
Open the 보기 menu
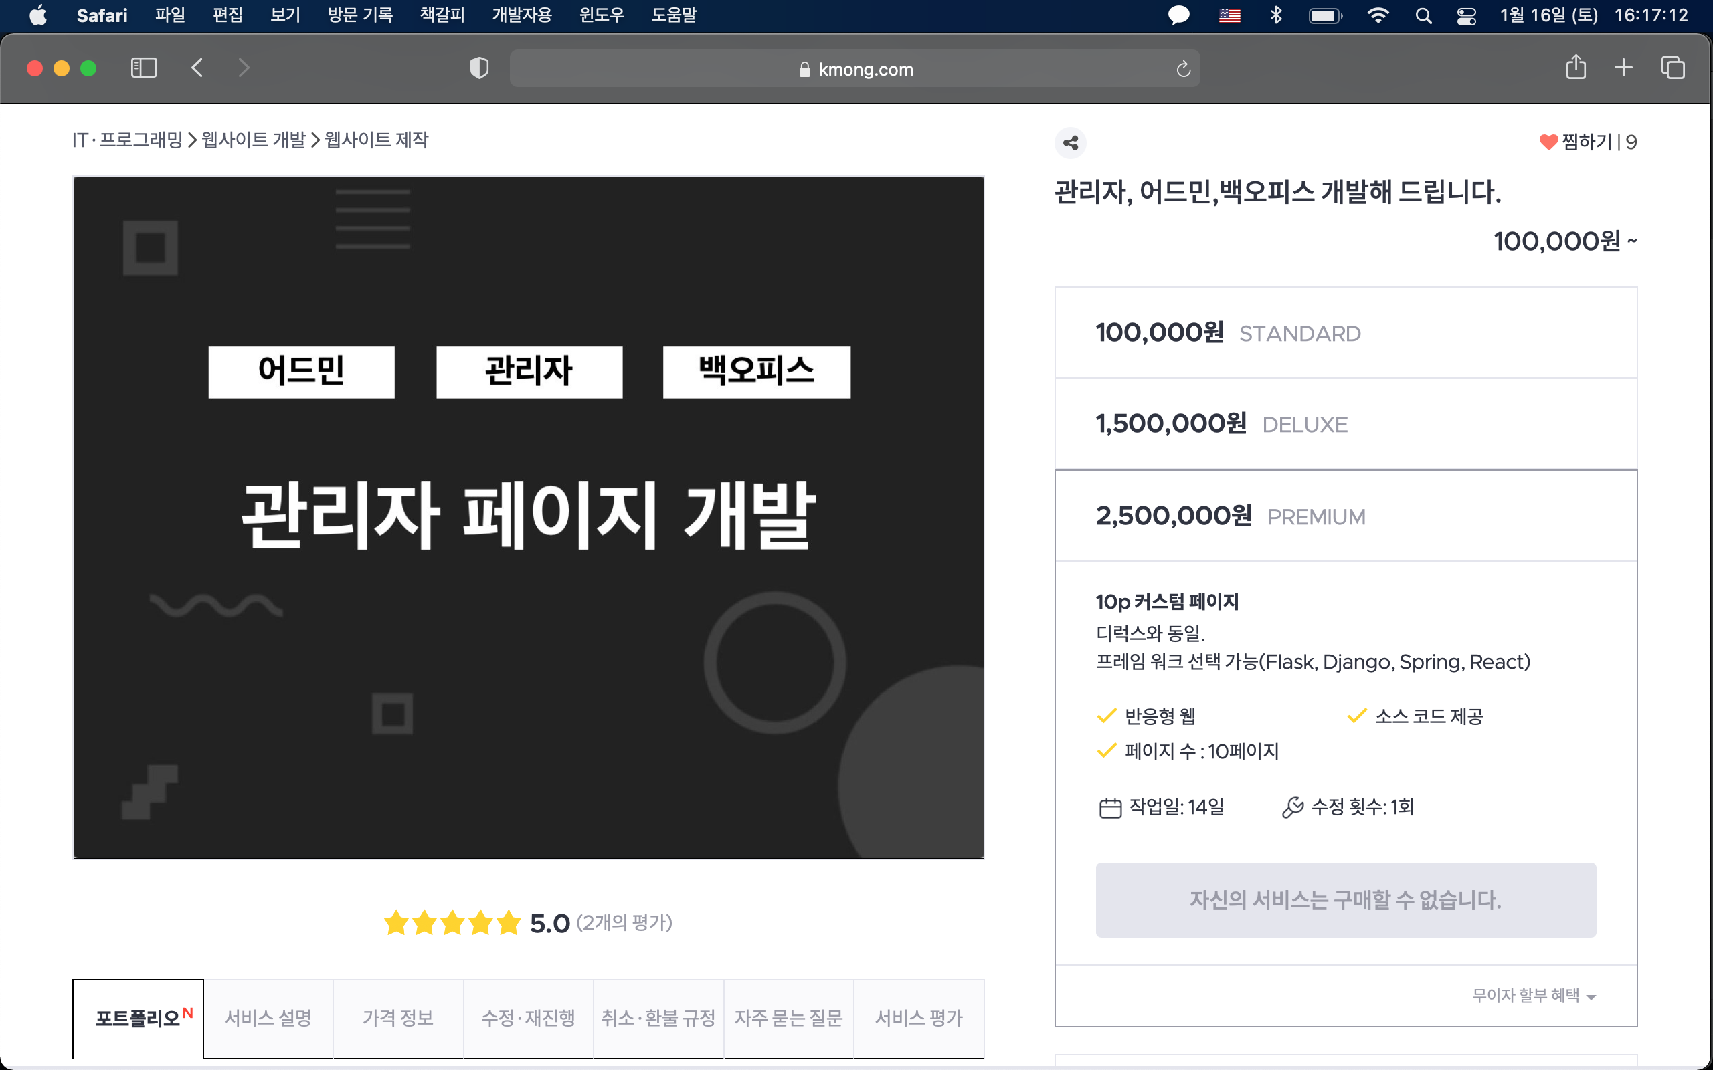click(285, 15)
